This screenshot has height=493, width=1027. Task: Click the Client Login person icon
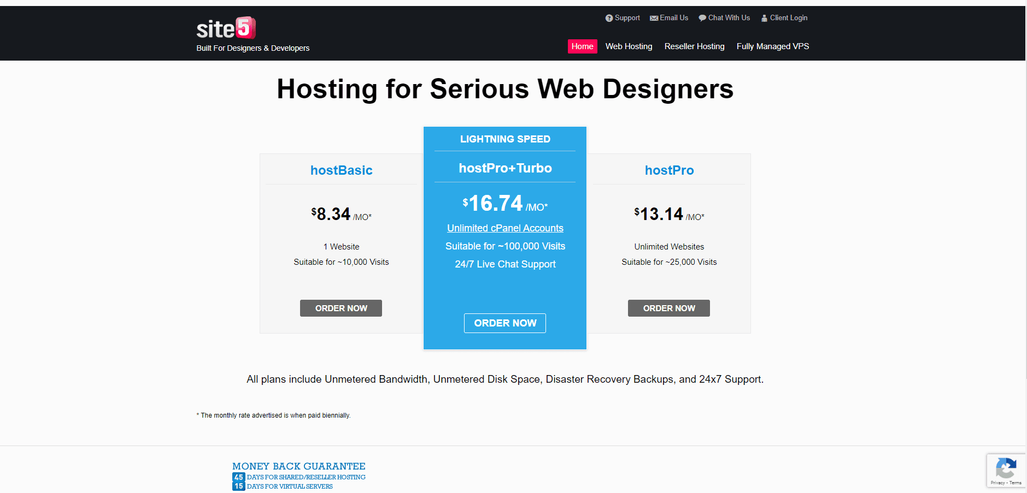[x=765, y=18]
